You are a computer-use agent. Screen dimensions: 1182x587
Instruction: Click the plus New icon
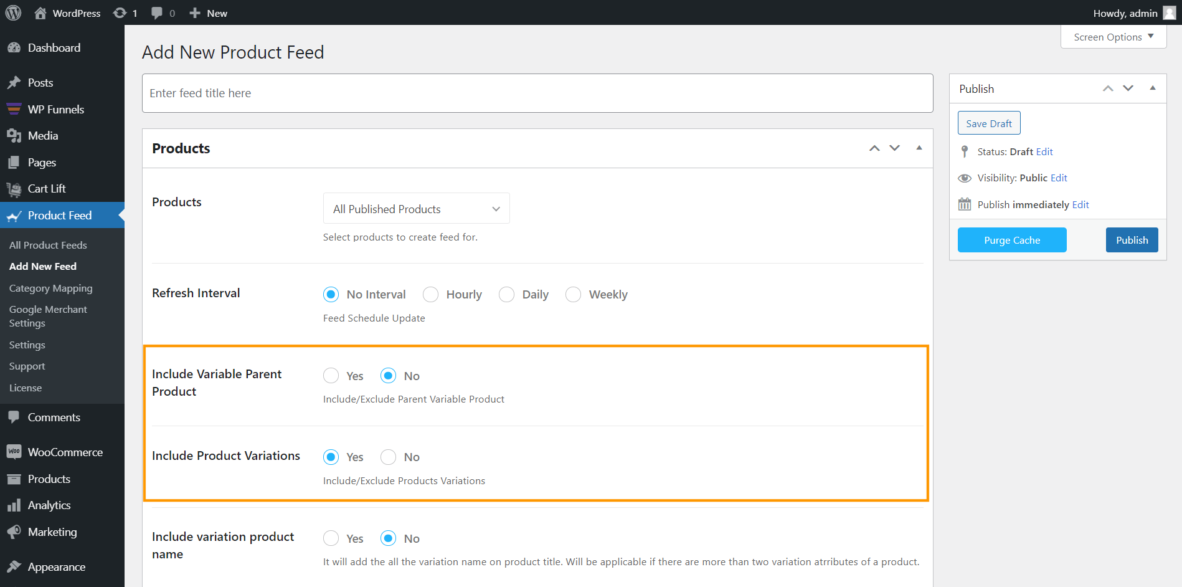195,13
